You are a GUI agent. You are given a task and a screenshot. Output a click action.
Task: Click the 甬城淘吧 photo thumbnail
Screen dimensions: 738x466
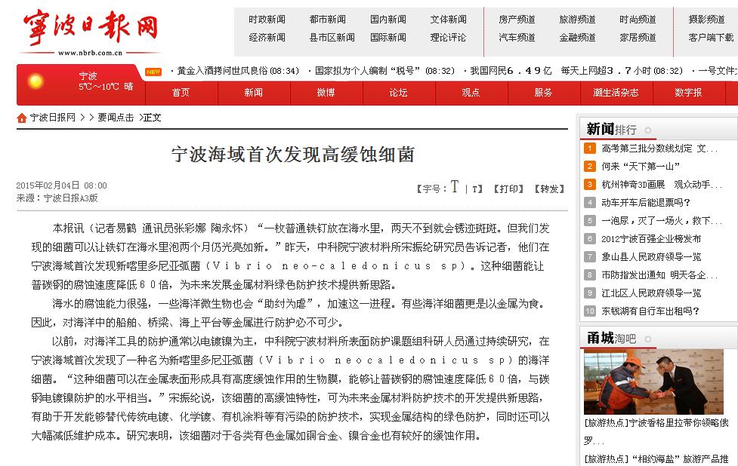pos(653,382)
